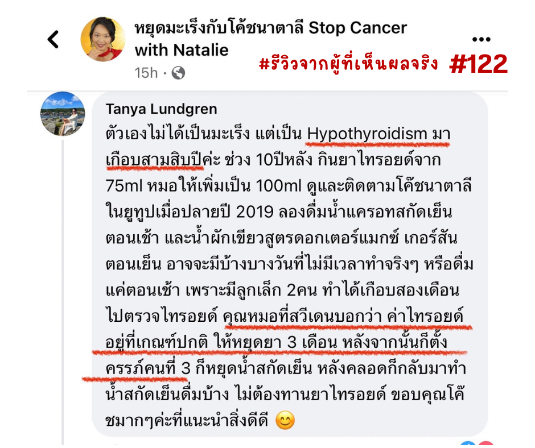Click the globe public privacy icon
The height and width of the screenshot is (448, 535).
click(178, 73)
